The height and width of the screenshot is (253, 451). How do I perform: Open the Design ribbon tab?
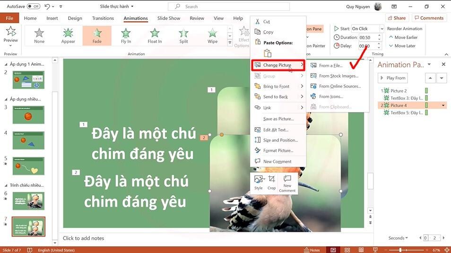tap(75, 18)
